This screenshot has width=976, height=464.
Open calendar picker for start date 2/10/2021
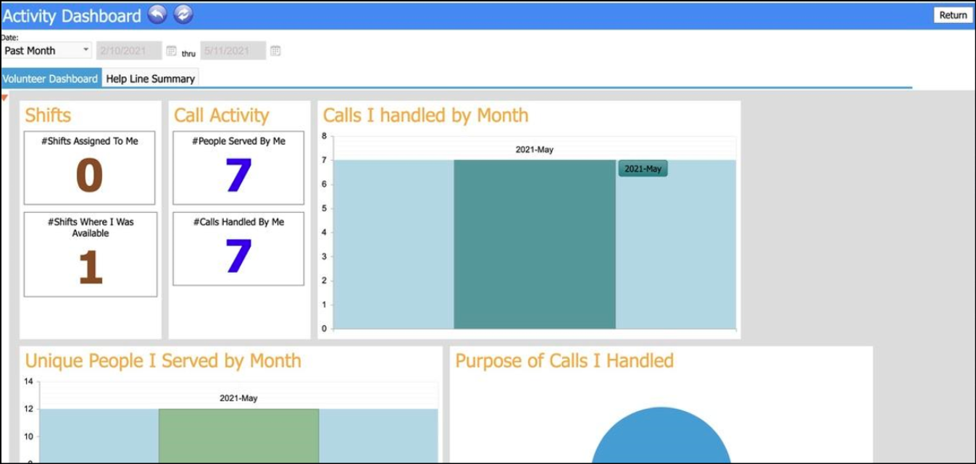(x=172, y=51)
